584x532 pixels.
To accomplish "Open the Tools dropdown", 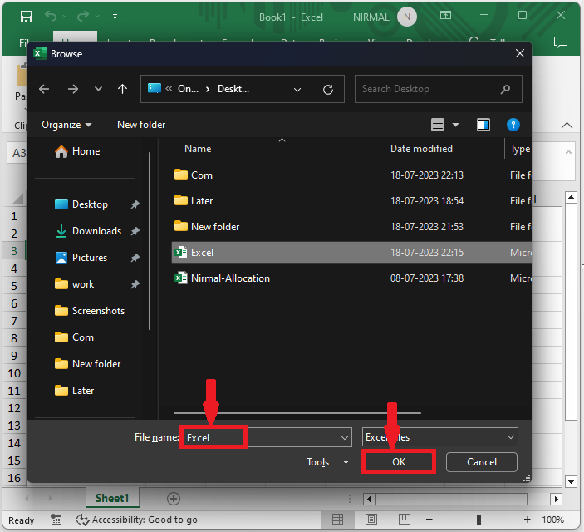I will [x=327, y=462].
